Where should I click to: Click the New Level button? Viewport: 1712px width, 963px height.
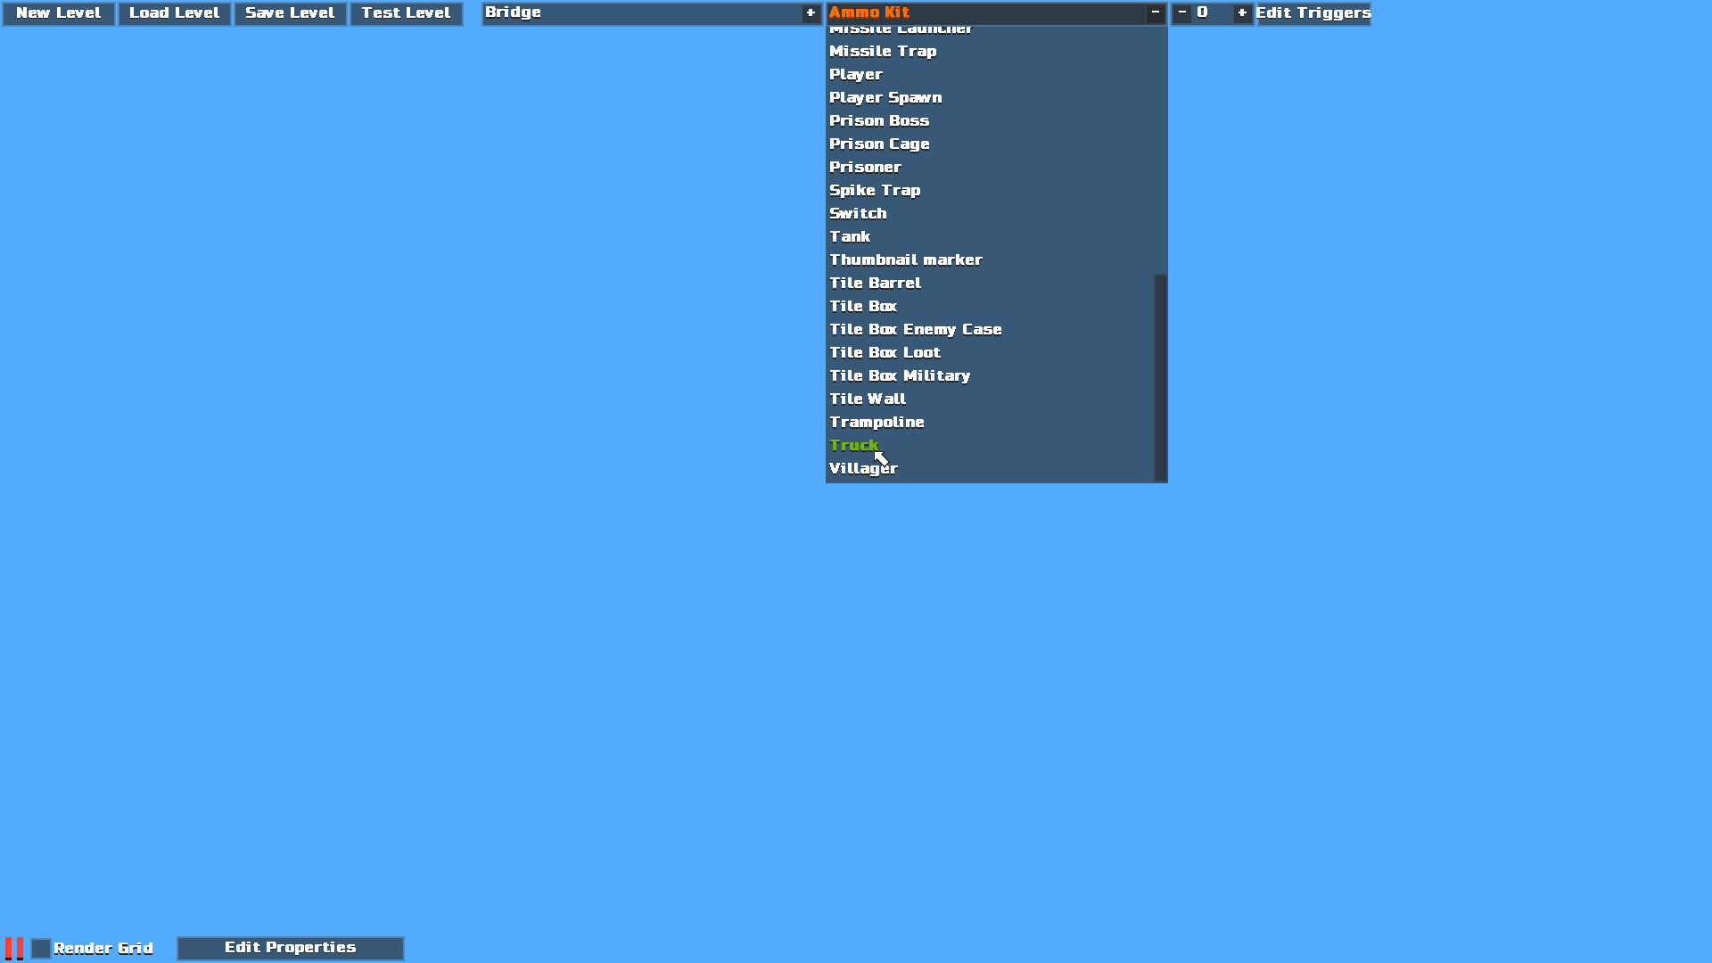tap(60, 13)
